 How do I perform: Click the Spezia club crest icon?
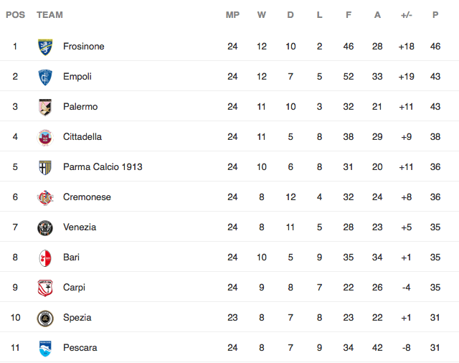[x=45, y=318]
